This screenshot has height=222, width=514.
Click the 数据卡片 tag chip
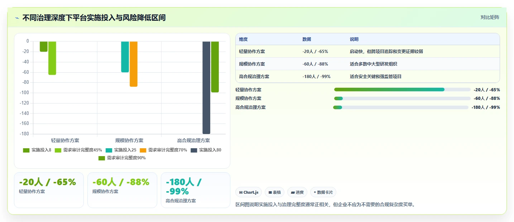click(x=323, y=192)
